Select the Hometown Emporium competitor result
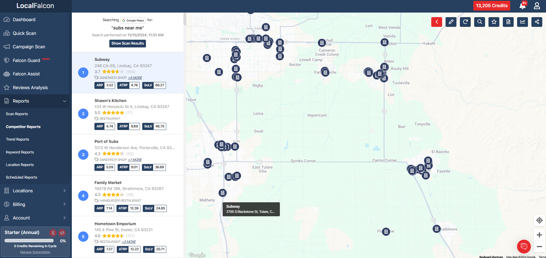The image size is (546, 258). (128, 237)
